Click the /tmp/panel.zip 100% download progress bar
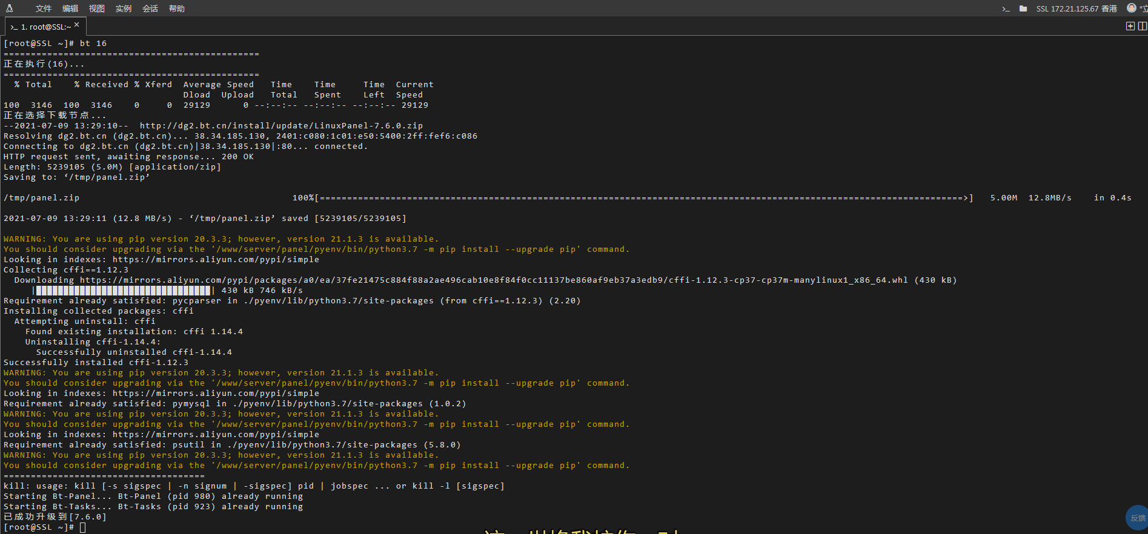 [x=633, y=198]
